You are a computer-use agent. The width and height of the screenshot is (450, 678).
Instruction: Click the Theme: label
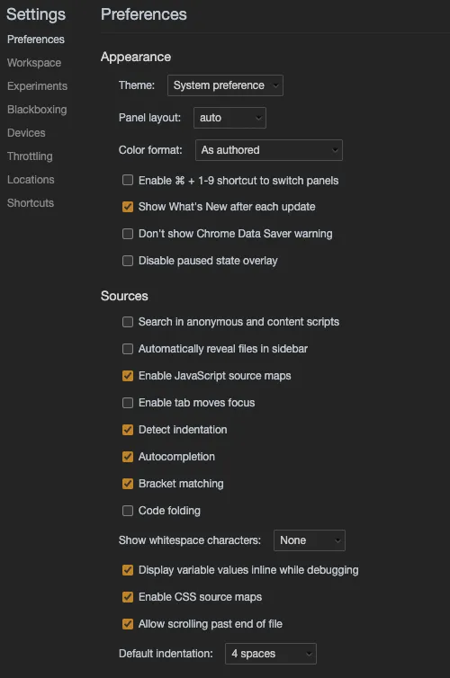coord(137,85)
